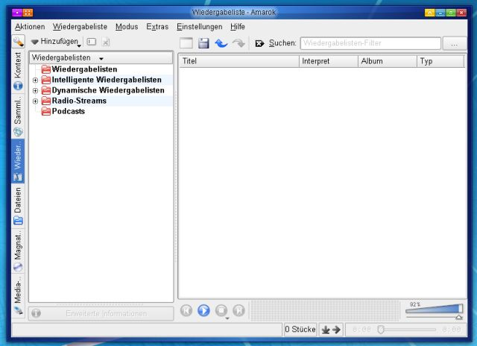Viewport: 477px width, 346px height.
Task: Click the save playlist floppy icon
Action: pyautogui.click(x=203, y=43)
